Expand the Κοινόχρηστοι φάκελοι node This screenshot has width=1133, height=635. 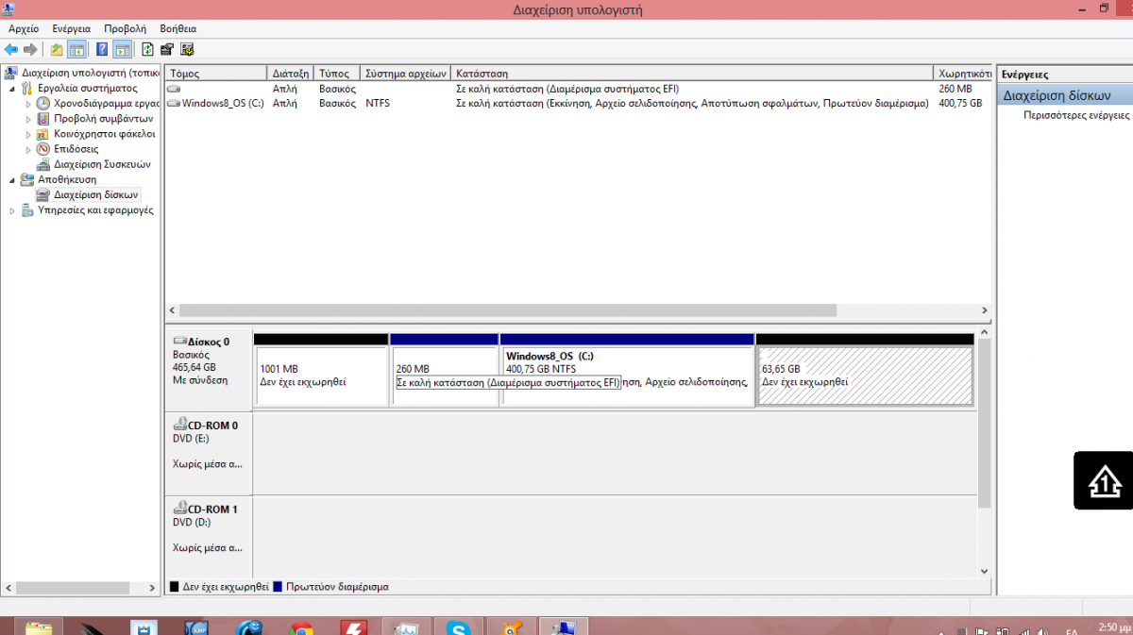[x=28, y=134]
